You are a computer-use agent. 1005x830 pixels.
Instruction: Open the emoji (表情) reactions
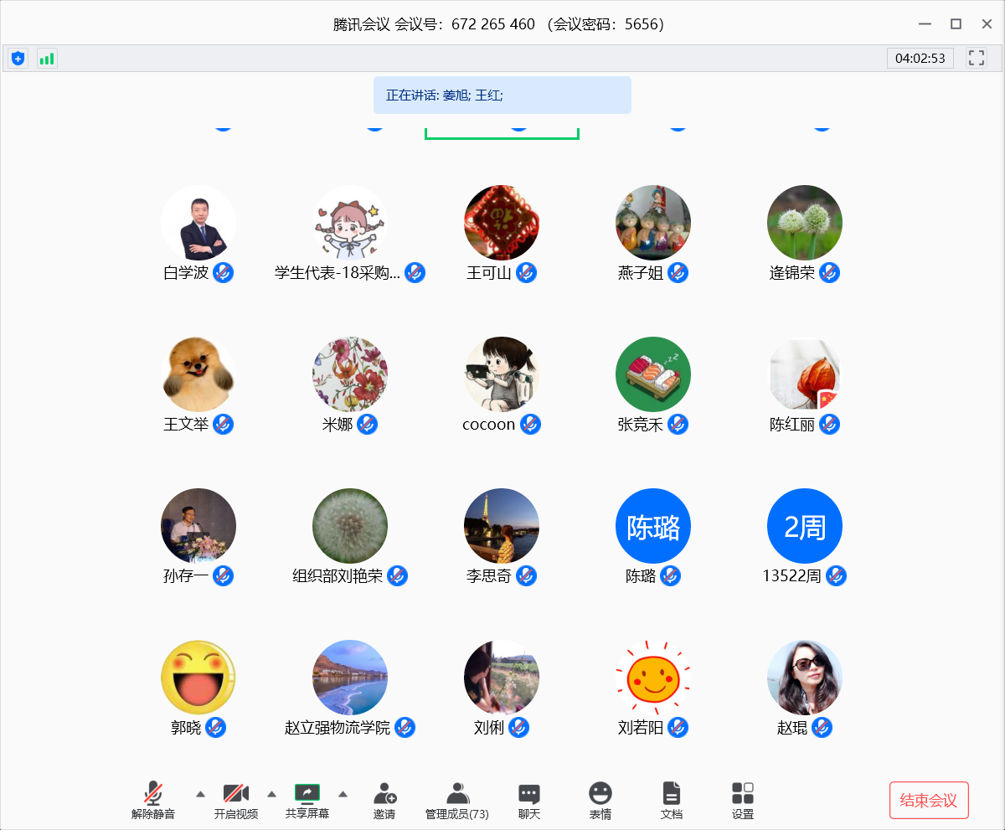tap(600, 799)
